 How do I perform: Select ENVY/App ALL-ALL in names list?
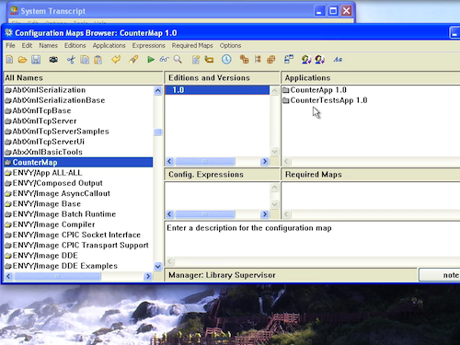(78, 173)
